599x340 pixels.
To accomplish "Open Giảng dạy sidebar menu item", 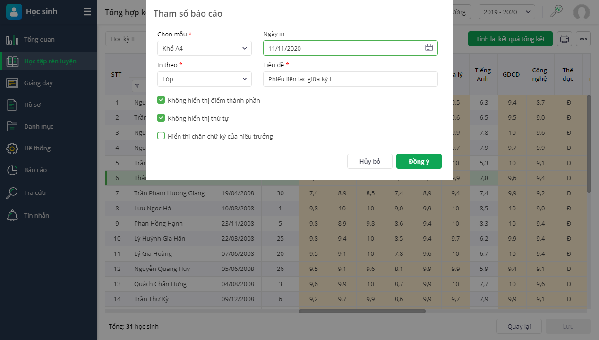I will click(x=38, y=83).
